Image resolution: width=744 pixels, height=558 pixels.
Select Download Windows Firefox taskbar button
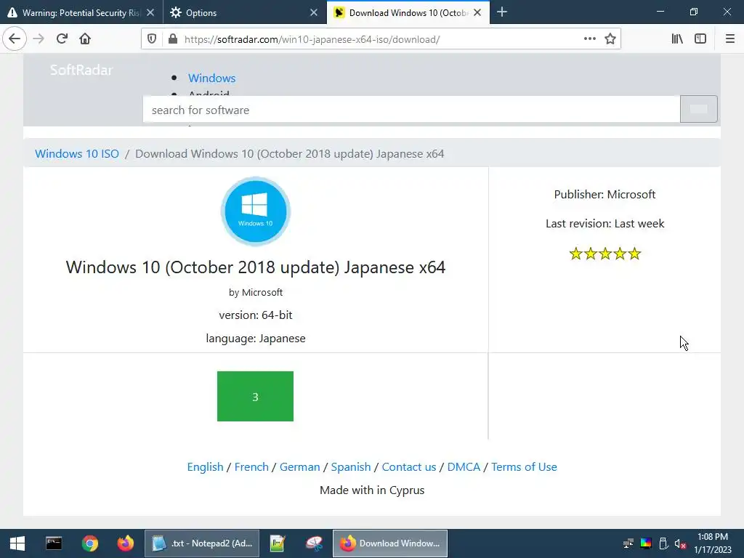point(390,543)
